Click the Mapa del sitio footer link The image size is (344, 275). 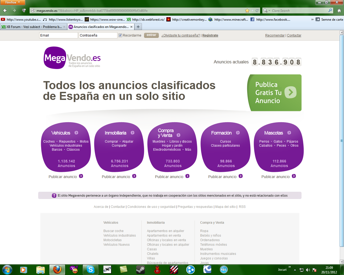pyautogui.click(x=225, y=207)
